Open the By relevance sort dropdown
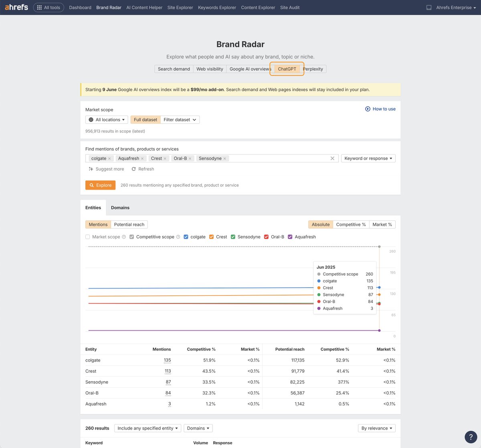The width and height of the screenshot is (481, 448). tap(377, 428)
